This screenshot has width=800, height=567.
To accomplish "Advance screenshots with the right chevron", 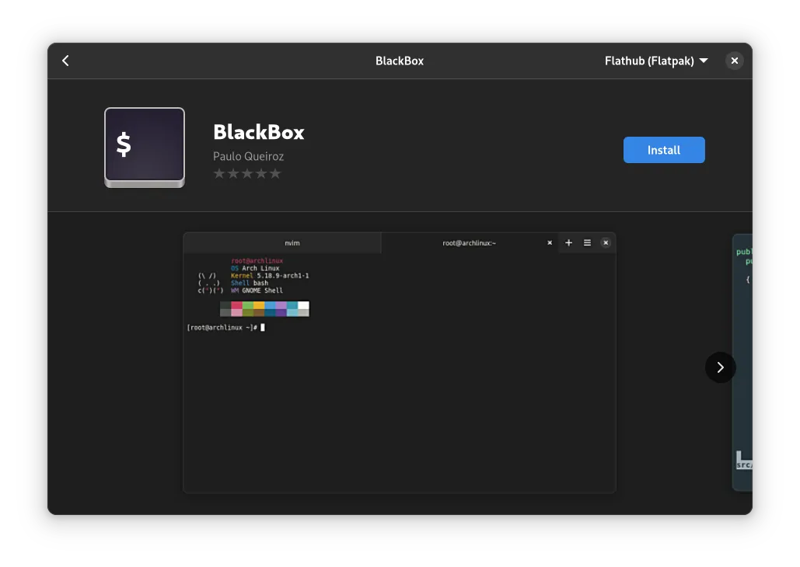I will pyautogui.click(x=720, y=367).
